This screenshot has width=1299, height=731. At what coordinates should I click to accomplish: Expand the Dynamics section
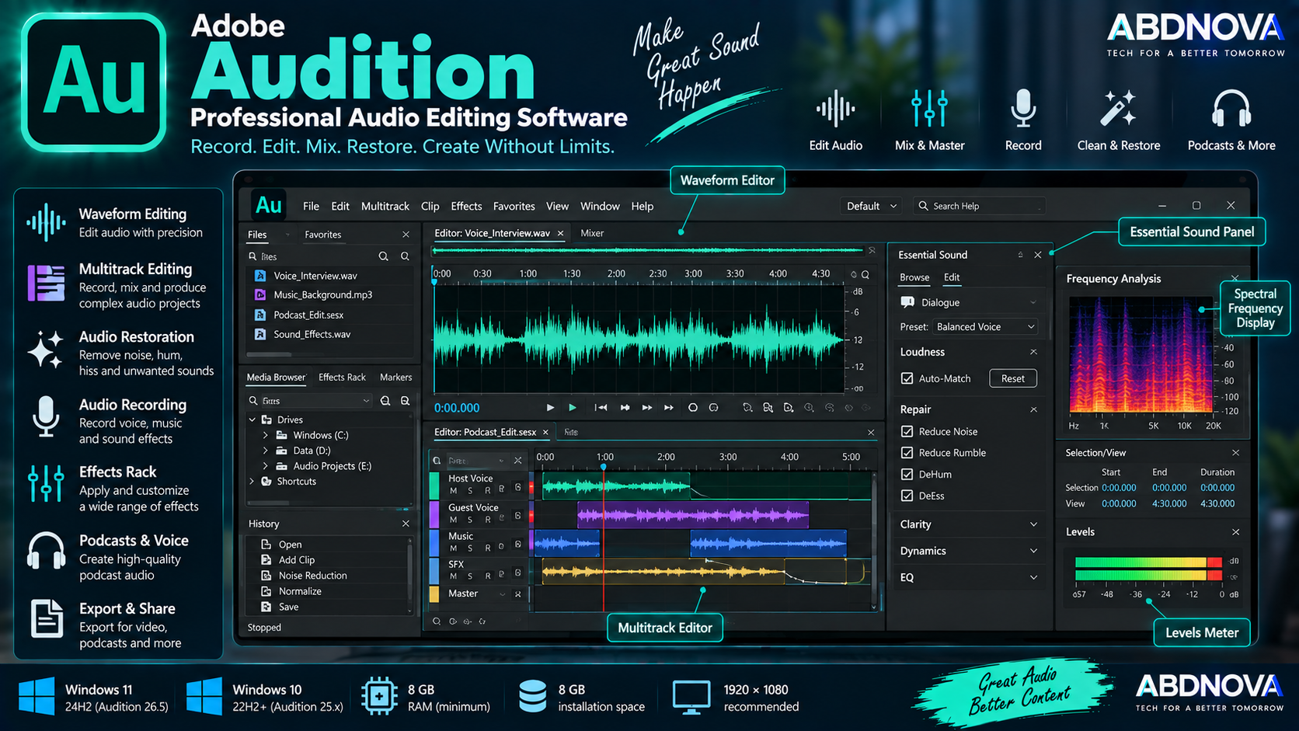(x=1033, y=551)
